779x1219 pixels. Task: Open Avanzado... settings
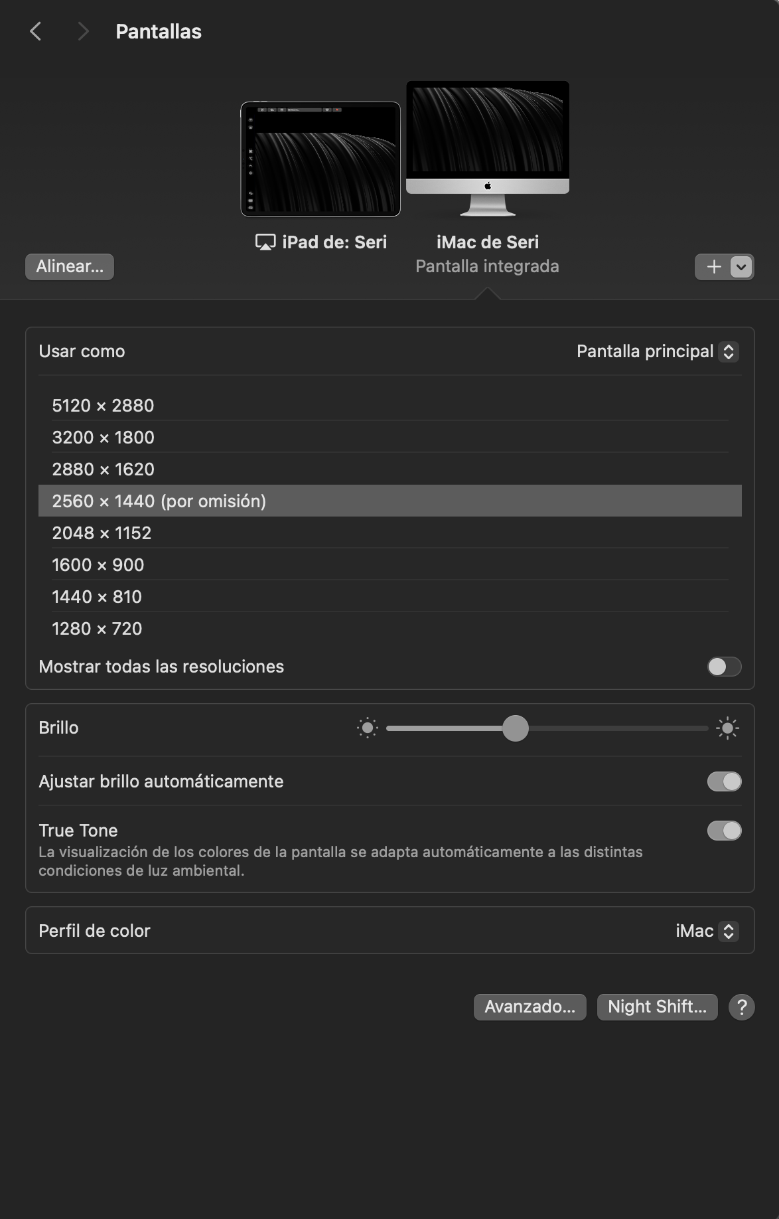530,1007
